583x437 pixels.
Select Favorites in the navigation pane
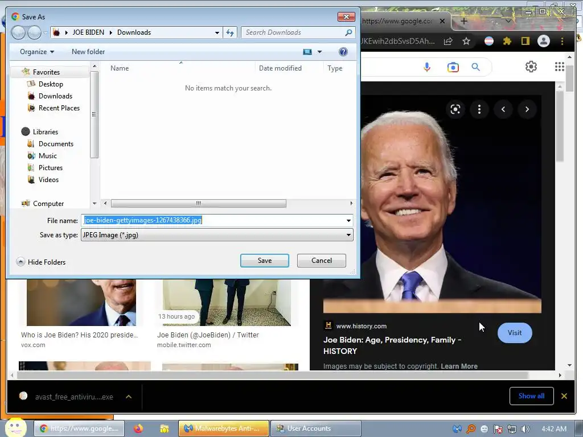tap(46, 72)
